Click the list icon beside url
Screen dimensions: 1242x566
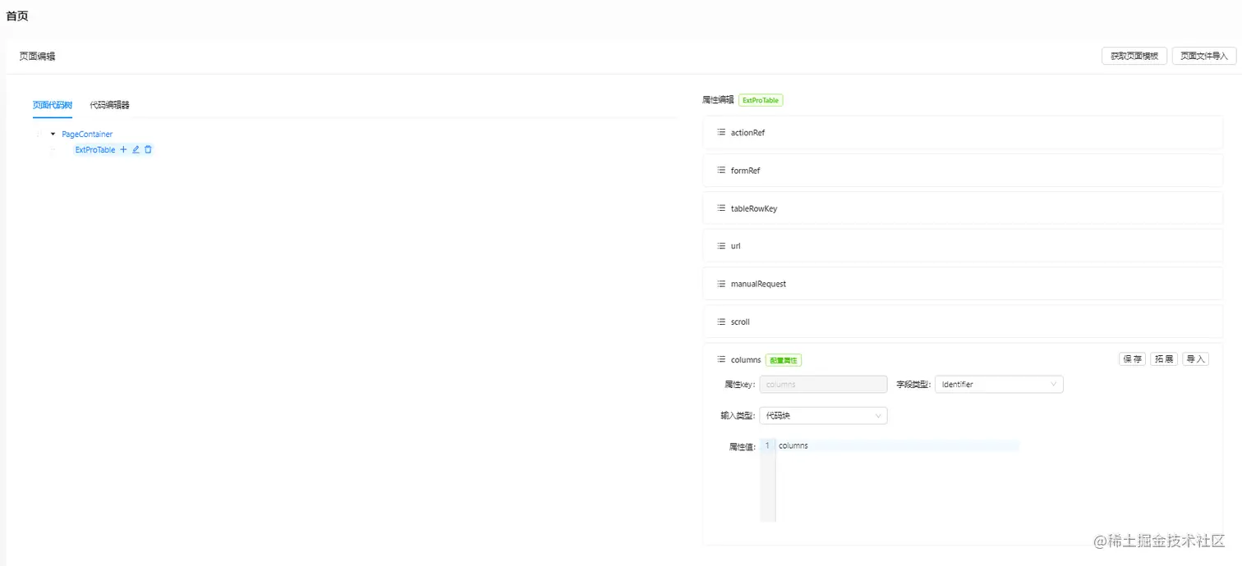(720, 246)
